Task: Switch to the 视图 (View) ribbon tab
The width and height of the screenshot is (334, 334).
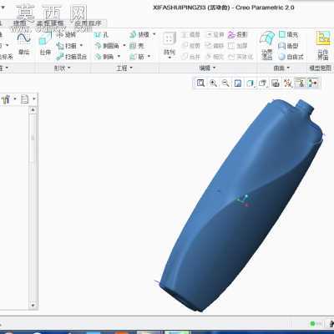Action: (19, 23)
